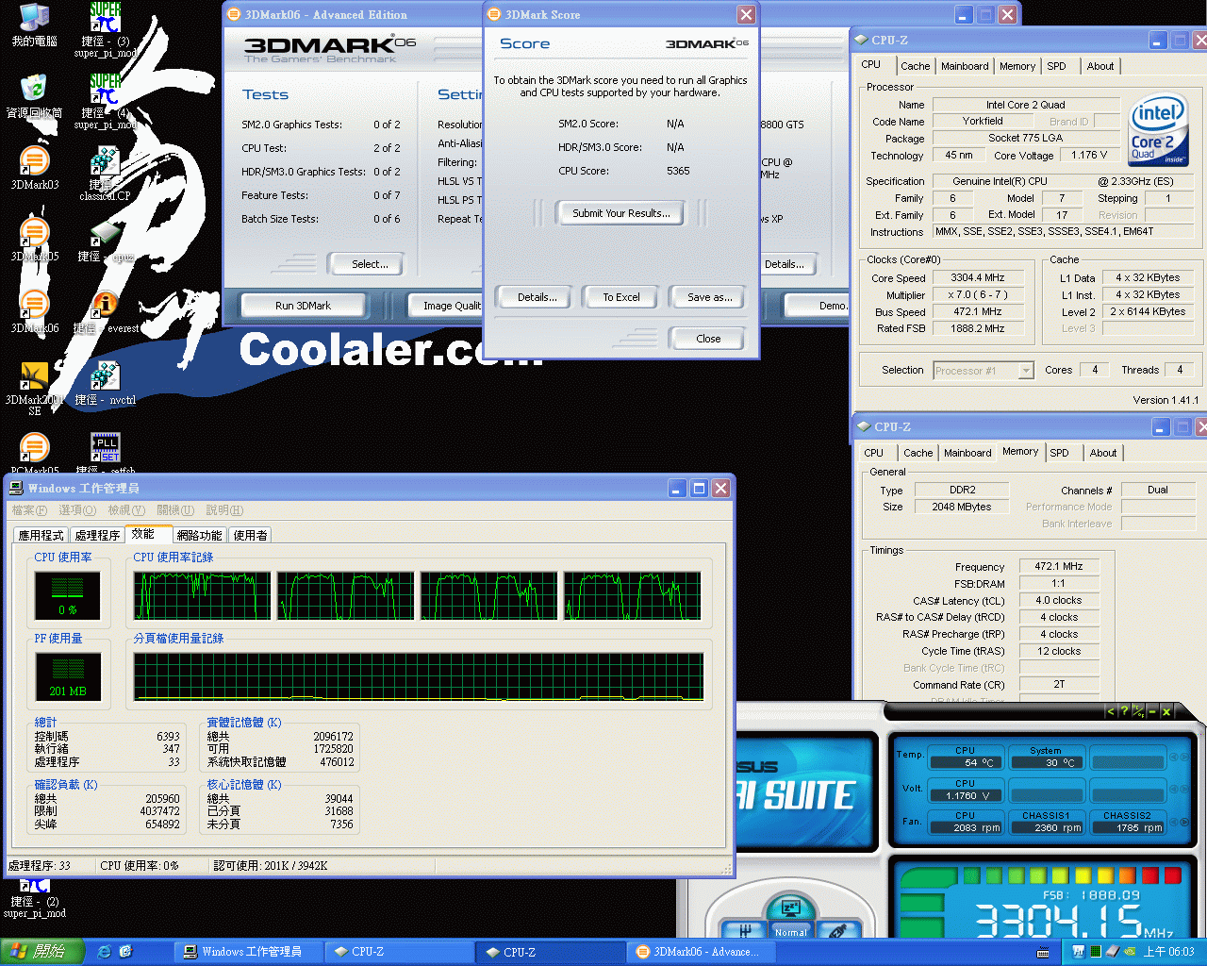Launch the PCMark05 desktop shortcut
Screen dimensions: 1207x966
point(34,453)
